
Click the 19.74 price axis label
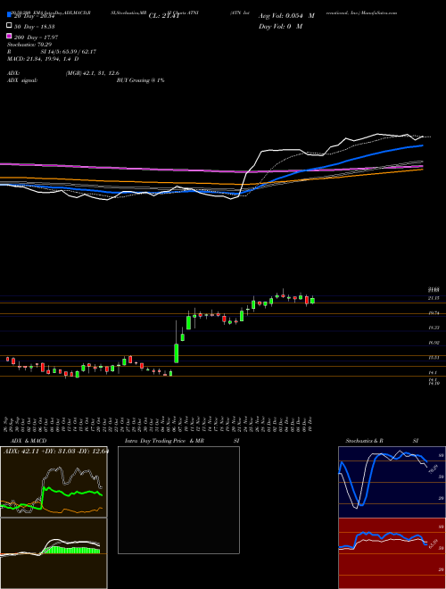click(x=434, y=313)
